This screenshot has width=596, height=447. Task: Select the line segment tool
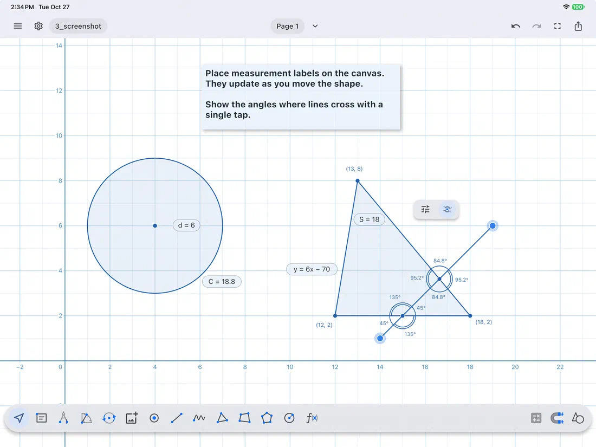[177, 418]
